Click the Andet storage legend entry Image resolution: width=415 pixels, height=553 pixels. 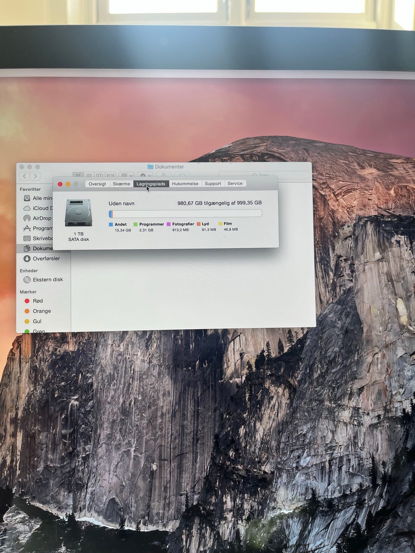coord(120,227)
